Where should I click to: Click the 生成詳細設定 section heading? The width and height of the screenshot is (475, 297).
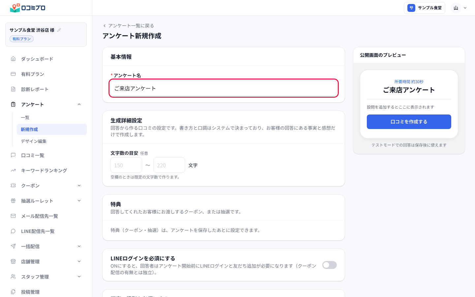click(x=126, y=120)
